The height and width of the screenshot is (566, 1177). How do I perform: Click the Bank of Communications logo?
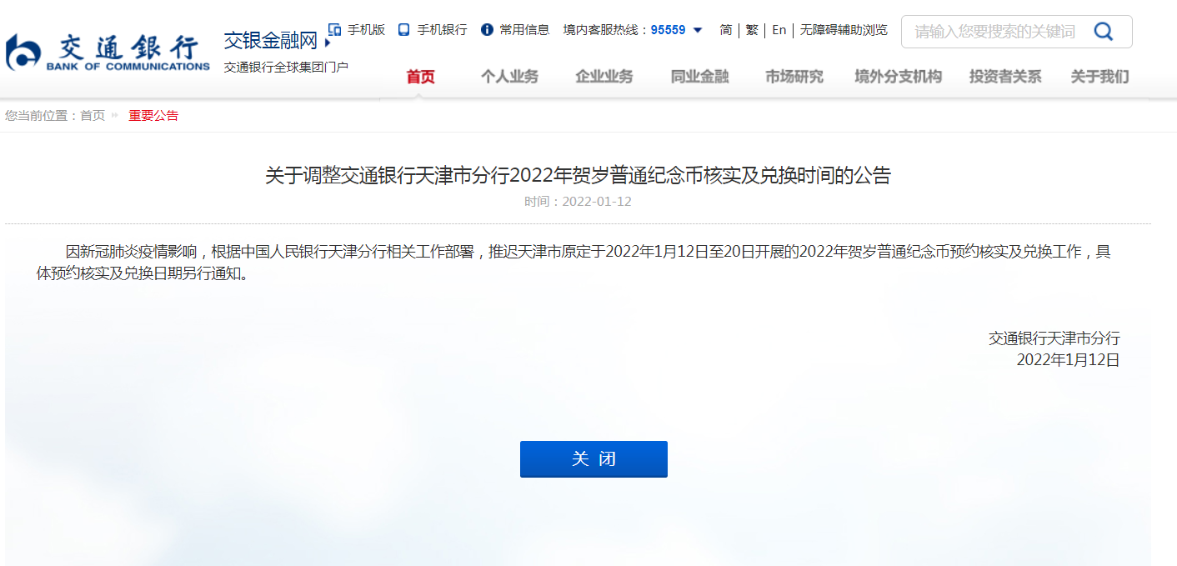point(108,52)
